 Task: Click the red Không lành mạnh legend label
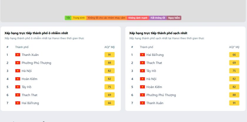coord(138,18)
